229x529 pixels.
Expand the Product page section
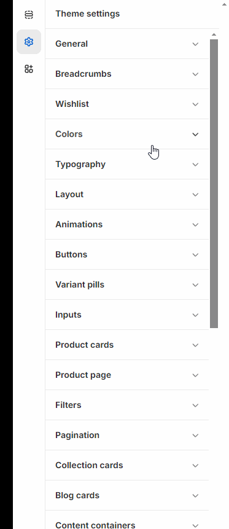point(127,375)
